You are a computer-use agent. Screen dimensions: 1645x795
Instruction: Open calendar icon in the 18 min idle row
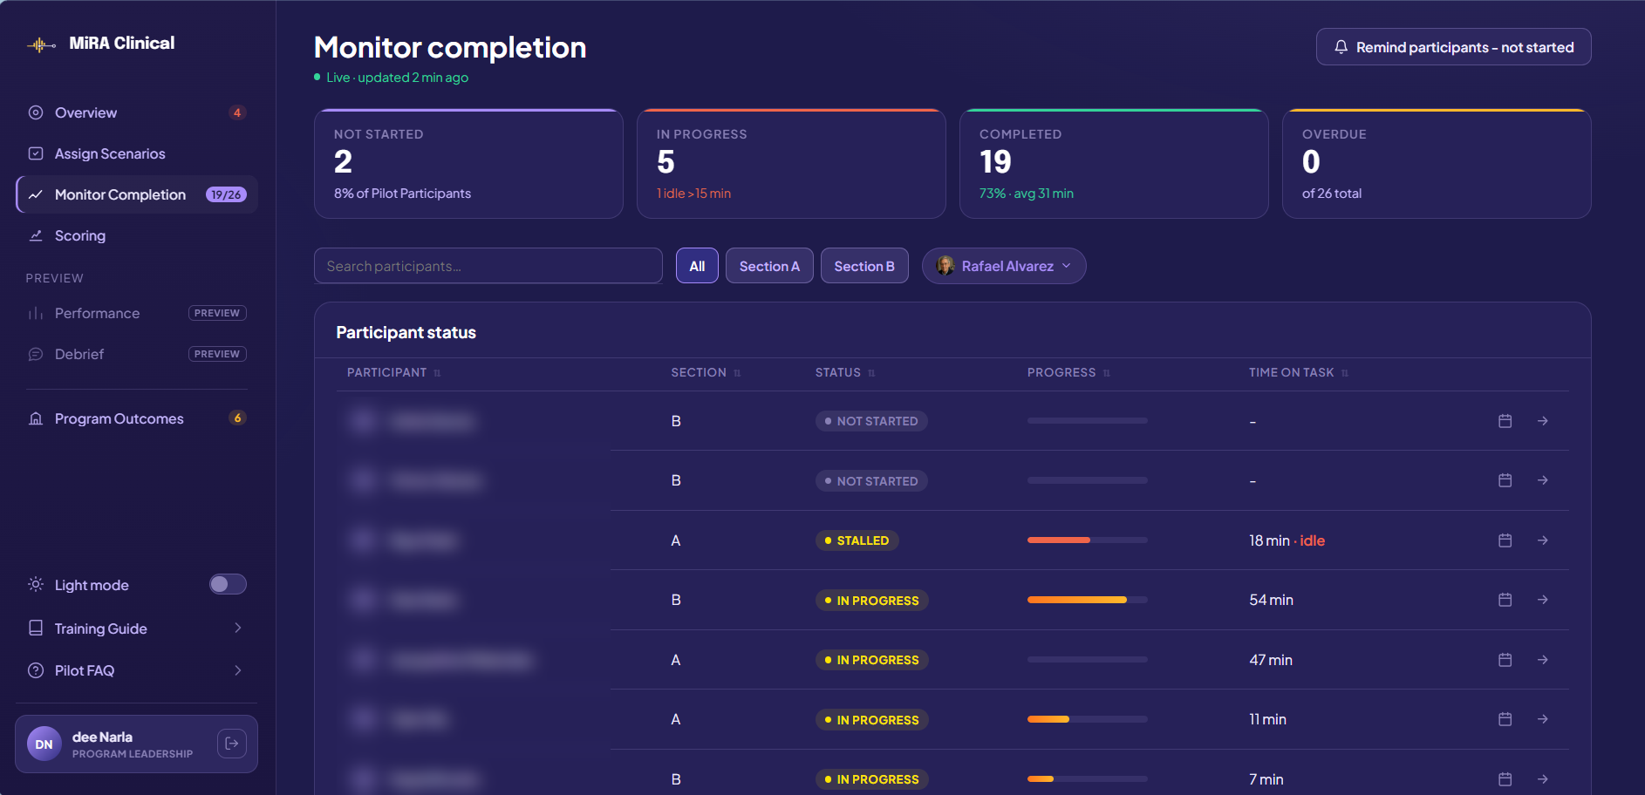click(x=1505, y=540)
